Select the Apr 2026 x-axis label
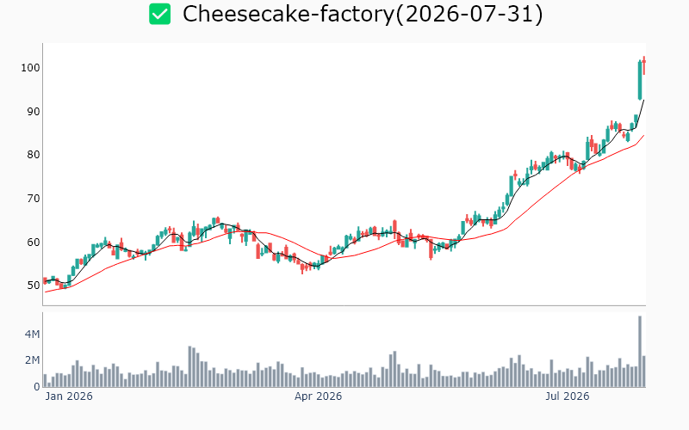Viewport: 689px width, 430px height. (x=318, y=396)
